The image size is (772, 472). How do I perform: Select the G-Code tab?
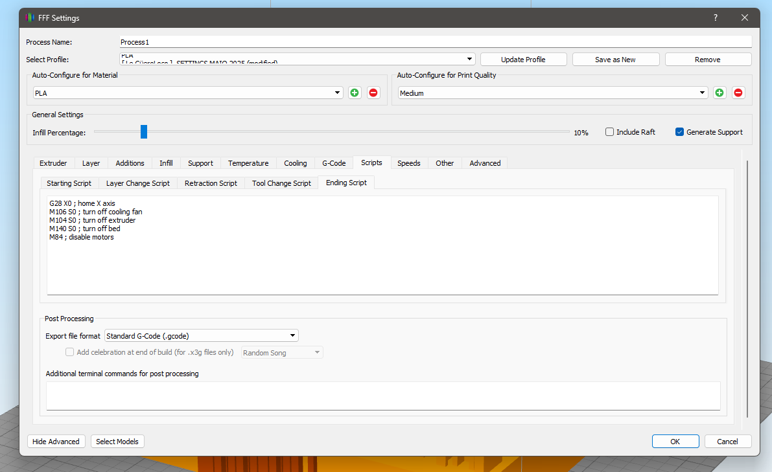[x=334, y=163]
